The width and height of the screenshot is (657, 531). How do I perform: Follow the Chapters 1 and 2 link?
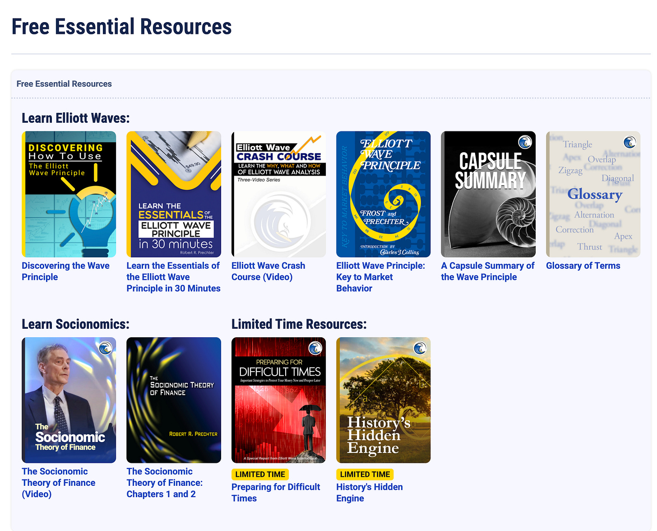point(165,483)
